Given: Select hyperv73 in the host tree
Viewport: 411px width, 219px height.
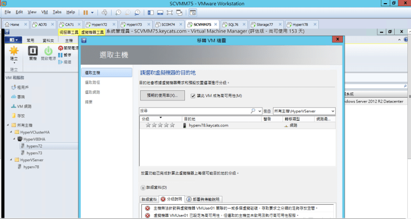Looking at the screenshot, I should point(34,153).
